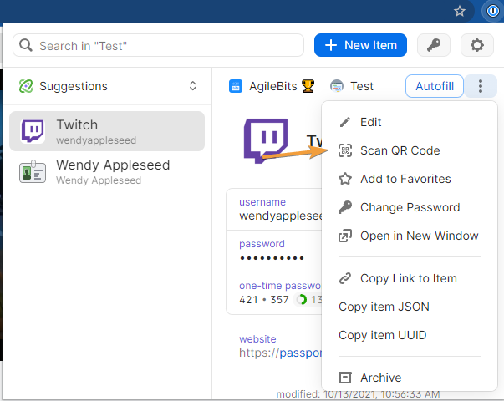Screen dimensions: 504x401
Task: Choose Edit in the context menu
Action: pyautogui.click(x=370, y=122)
